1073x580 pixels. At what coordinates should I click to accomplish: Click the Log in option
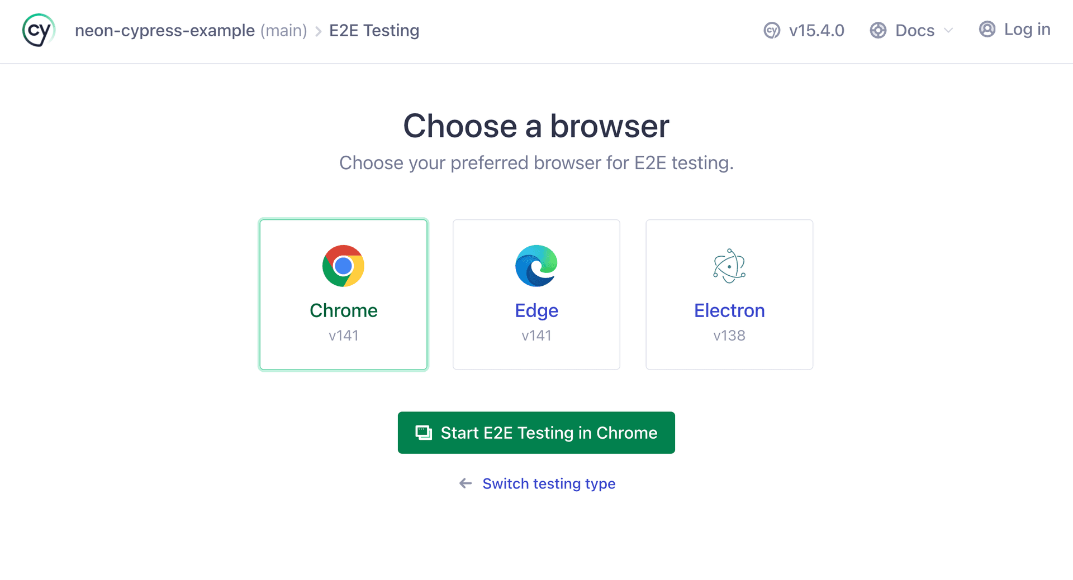click(1027, 30)
